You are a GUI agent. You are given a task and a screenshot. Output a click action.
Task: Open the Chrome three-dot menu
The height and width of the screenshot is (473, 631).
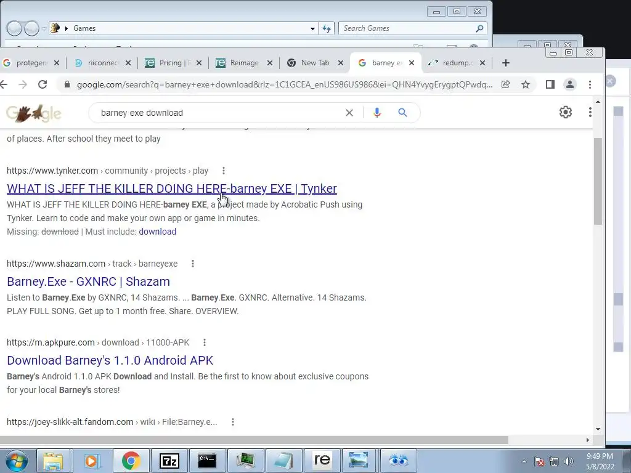click(590, 84)
